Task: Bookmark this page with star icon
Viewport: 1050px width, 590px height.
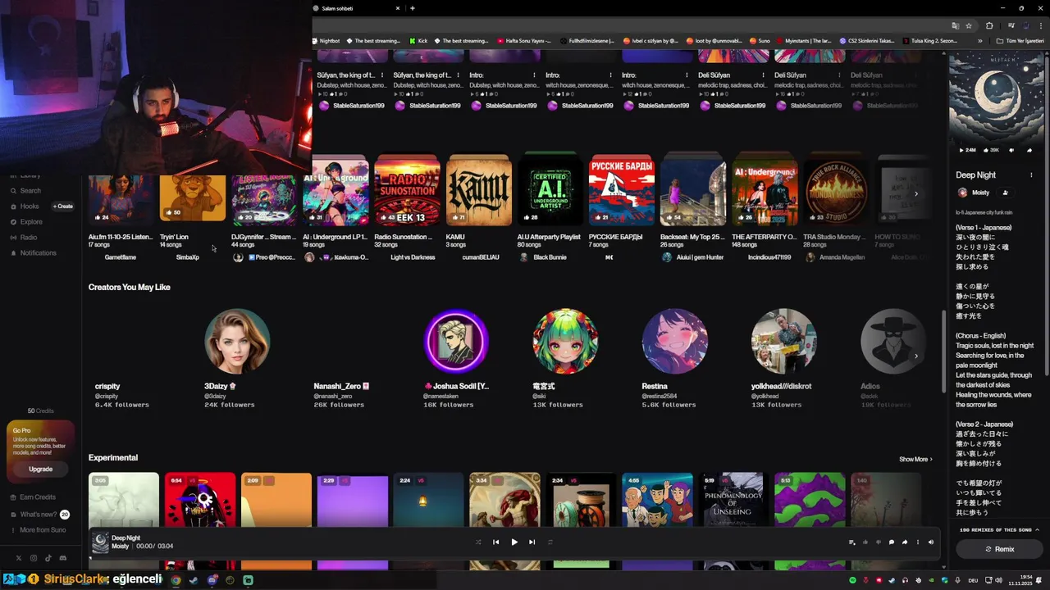Action: (969, 25)
